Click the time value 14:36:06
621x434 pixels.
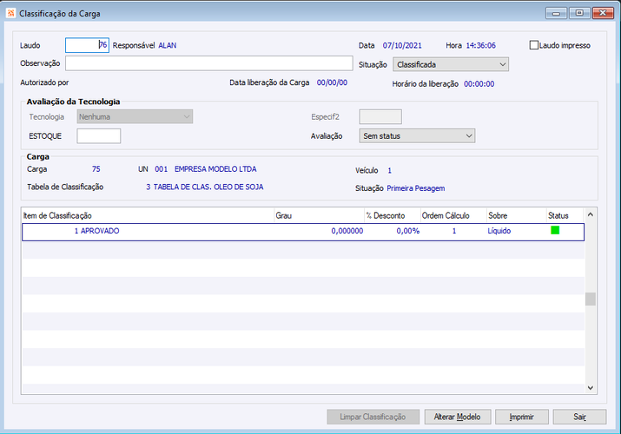point(481,45)
